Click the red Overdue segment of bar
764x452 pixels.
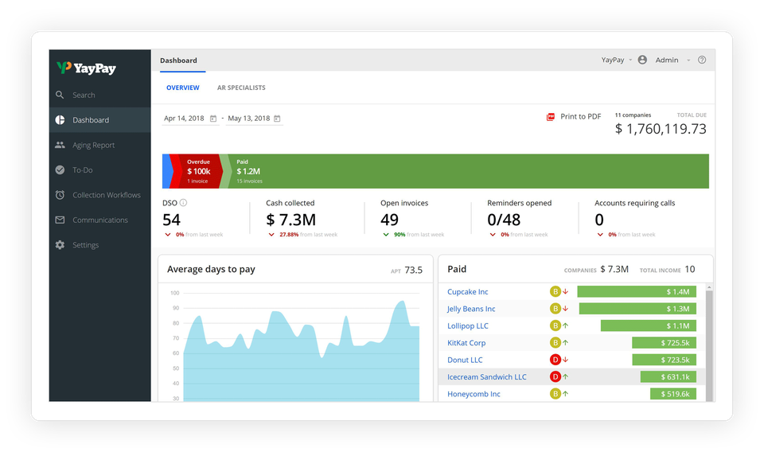tap(197, 171)
